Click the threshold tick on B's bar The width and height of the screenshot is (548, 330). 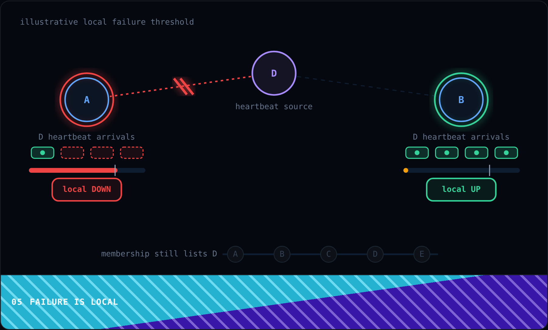(490, 170)
